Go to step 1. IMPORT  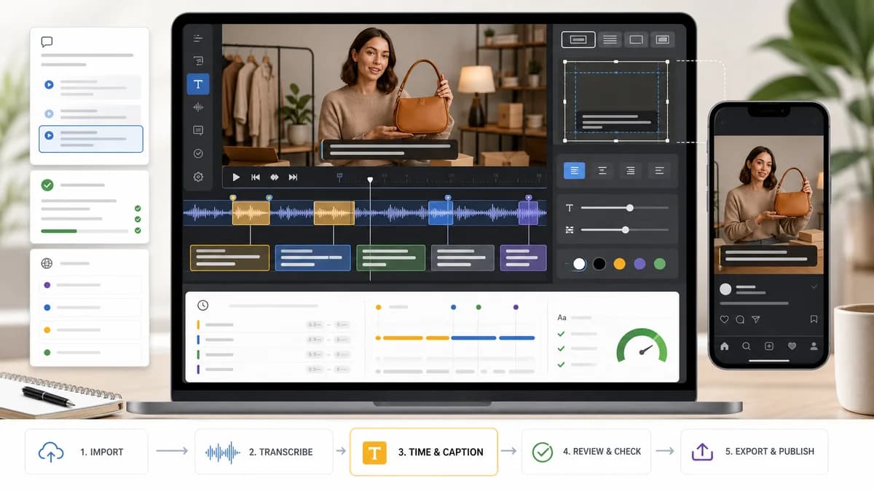(x=86, y=452)
